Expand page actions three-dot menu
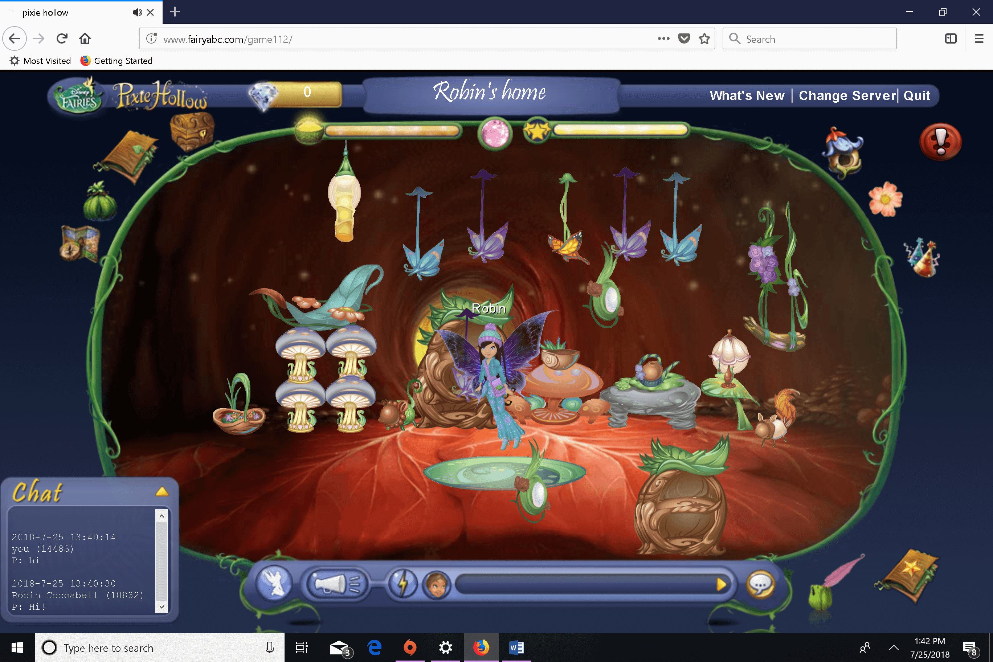The image size is (993, 662). coord(663,39)
